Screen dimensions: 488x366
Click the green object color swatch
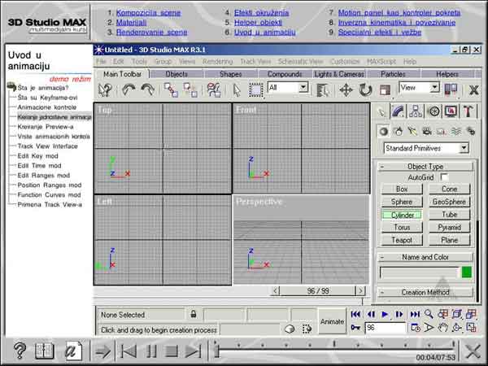tap(467, 272)
